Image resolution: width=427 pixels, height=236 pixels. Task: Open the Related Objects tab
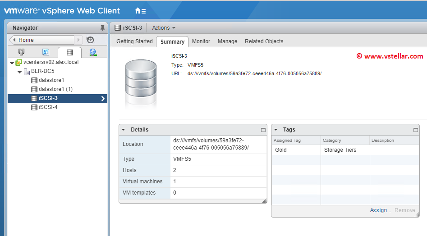pyautogui.click(x=264, y=41)
